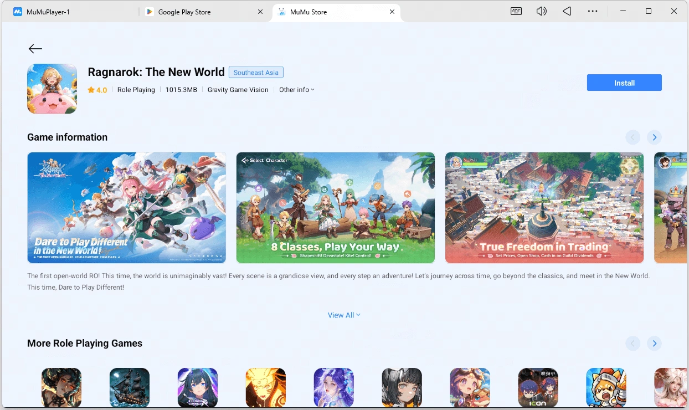Close the MuMu Store tab
Viewport: 689px width, 410px height.
392,12
